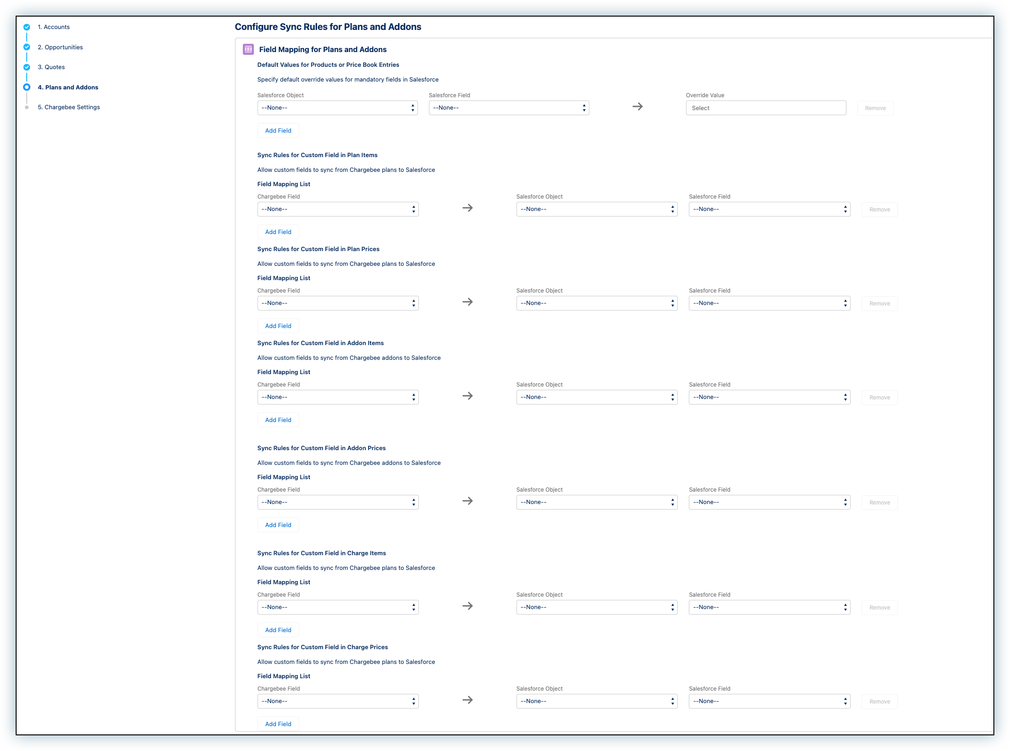Image resolution: width=1010 pixels, height=751 pixels.
Task: Open Chargebee Field dropdown for Addon Items
Action: pos(338,397)
